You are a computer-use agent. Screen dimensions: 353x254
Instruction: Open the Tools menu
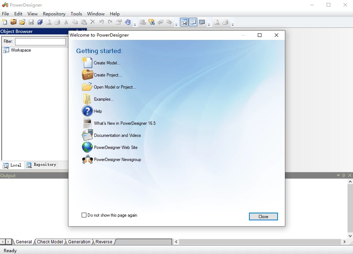coord(76,14)
